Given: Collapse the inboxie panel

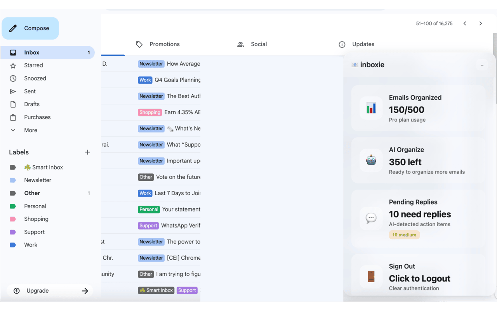Looking at the screenshot, I should pos(482,65).
